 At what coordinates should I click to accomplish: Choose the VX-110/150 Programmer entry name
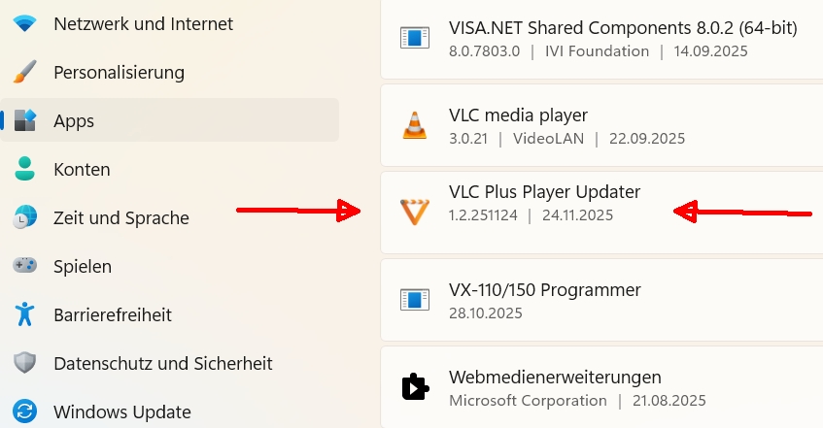545,289
